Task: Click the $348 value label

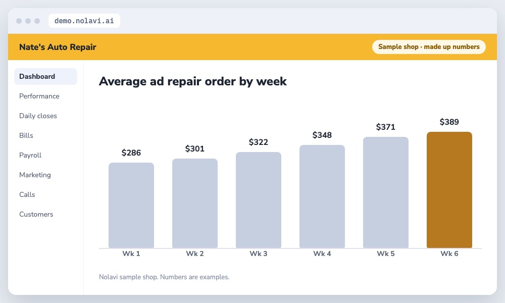Action: pyautogui.click(x=322, y=135)
